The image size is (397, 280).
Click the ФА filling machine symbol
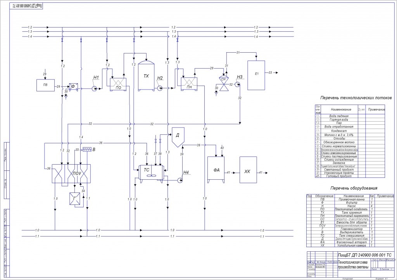pyautogui.click(x=216, y=170)
